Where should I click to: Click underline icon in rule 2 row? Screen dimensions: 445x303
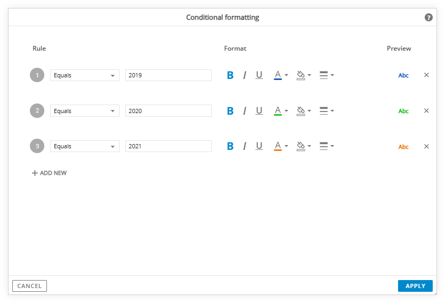[259, 110]
